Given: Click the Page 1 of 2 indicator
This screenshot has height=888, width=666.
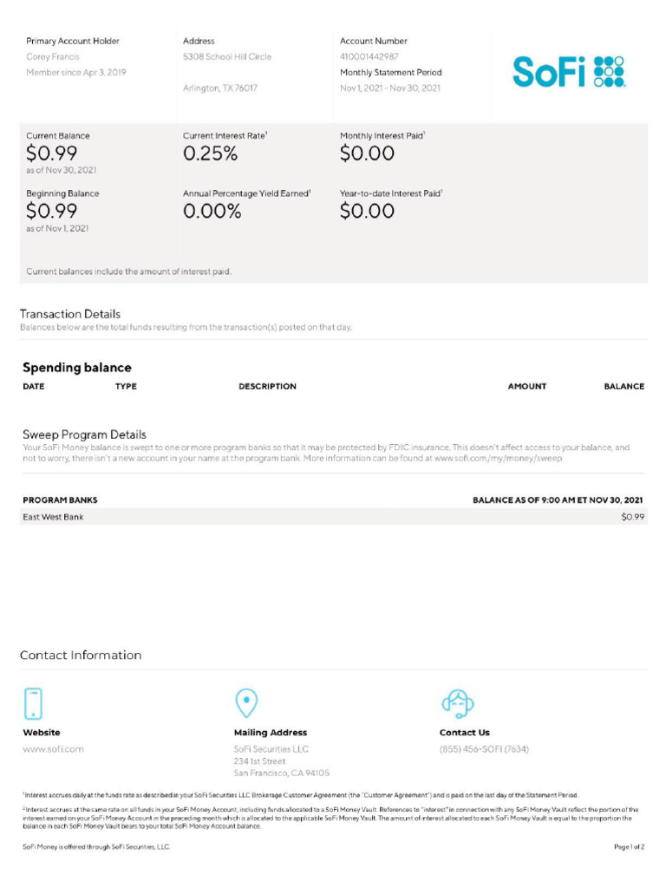Looking at the screenshot, I should [630, 846].
